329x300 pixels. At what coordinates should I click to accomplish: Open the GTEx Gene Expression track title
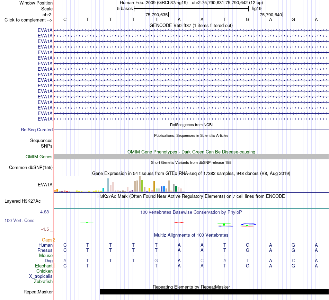tap(191, 174)
